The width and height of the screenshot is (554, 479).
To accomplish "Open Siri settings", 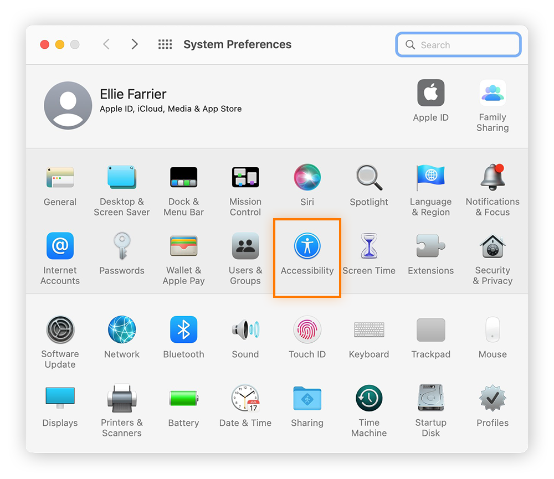I will [307, 177].
